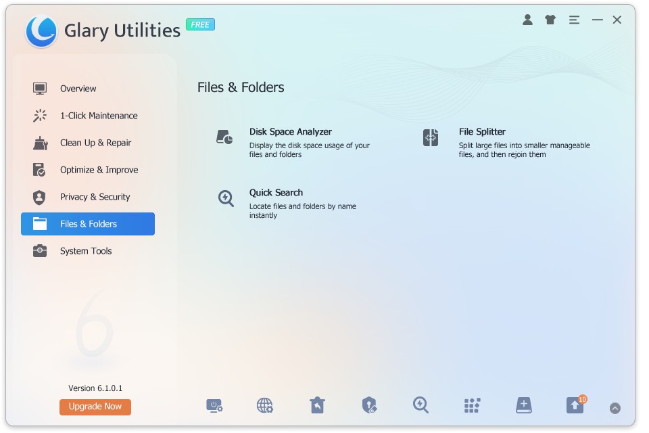Click the t-shirt skin theme icon
The image size is (649, 433).
coord(550,20)
